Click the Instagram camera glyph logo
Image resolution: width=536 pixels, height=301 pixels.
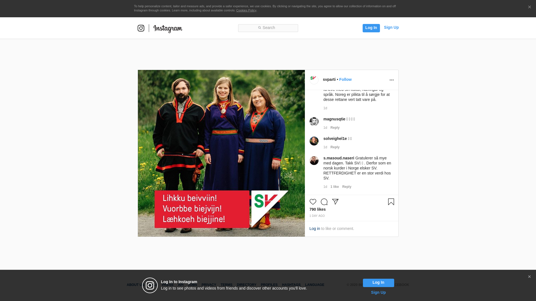click(141, 28)
